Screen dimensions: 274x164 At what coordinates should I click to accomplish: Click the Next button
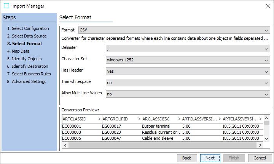[x=210, y=158]
